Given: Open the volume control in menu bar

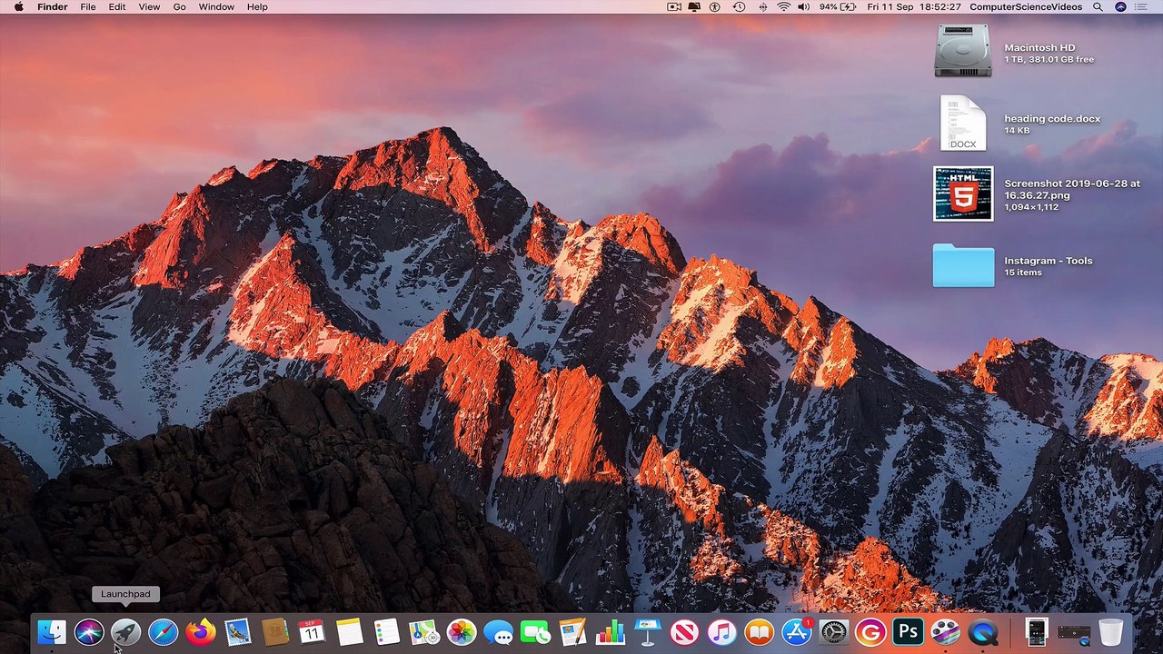Looking at the screenshot, I should tap(803, 7).
